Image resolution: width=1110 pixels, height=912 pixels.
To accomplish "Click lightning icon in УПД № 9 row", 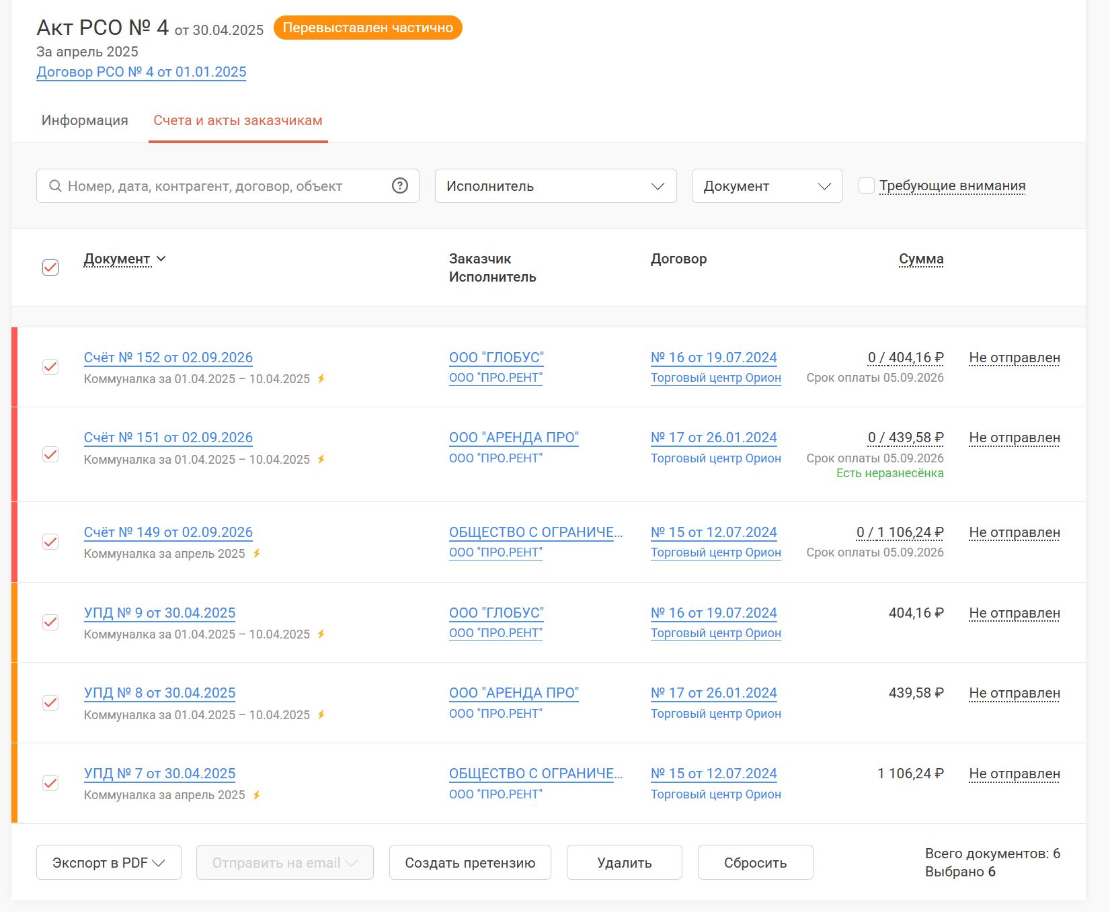I will [321, 634].
